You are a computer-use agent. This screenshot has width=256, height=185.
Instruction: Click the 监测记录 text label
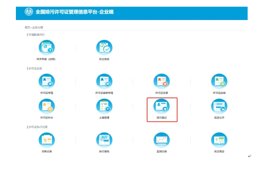point(161,152)
